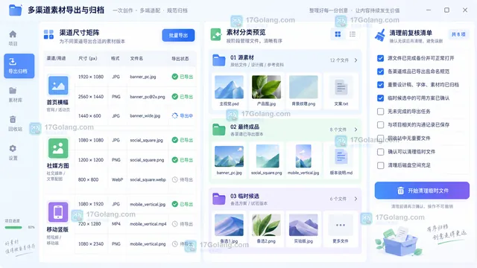The height and width of the screenshot is (268, 477).
Task: Click the purple 03 临时候选 folder icon
Action: click(x=218, y=199)
